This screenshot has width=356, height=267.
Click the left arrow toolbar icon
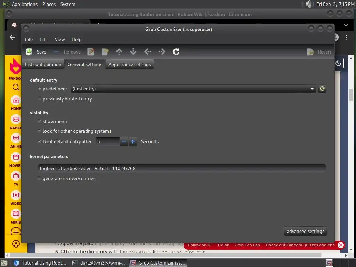point(147,52)
